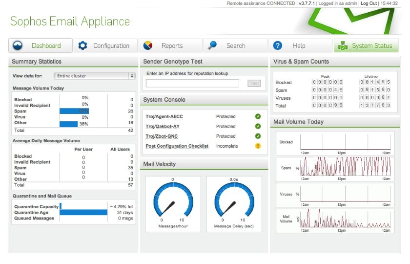Click the Test button
The height and width of the screenshot is (264, 410).
tap(254, 83)
